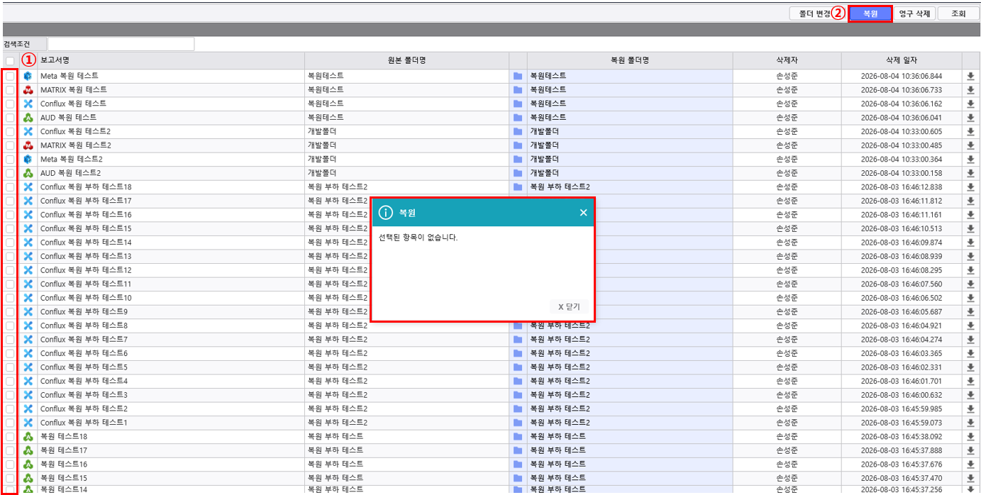981x495 pixels.
Task: Close the 복원 dialog with the X icon
Action: [583, 213]
